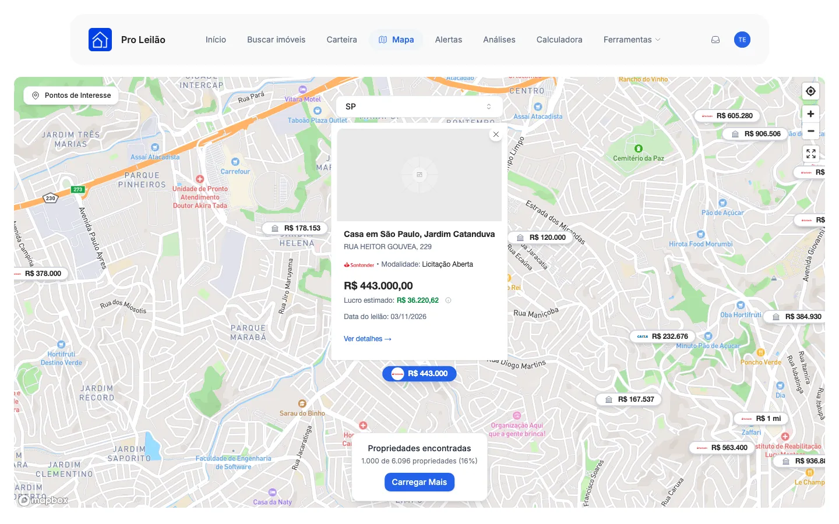The image size is (839, 524).
Task: Select the R$ 1 mi Santander marker
Action: point(761,419)
